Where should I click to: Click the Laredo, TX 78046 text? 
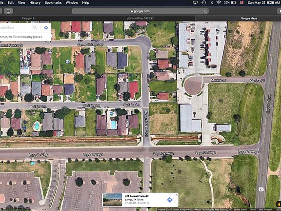click(x=134, y=200)
